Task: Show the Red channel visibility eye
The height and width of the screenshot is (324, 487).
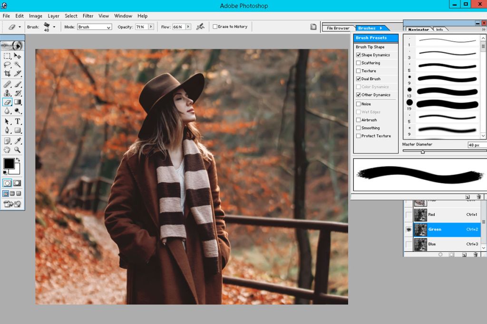Action: pos(409,215)
